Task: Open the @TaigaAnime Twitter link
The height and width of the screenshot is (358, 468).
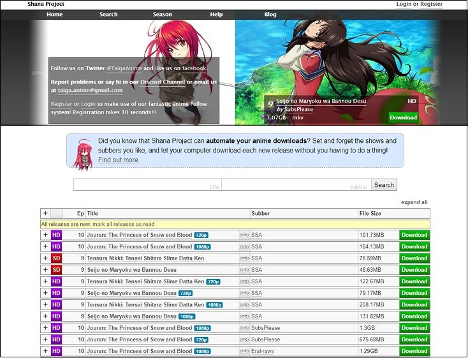Action: click(124, 68)
